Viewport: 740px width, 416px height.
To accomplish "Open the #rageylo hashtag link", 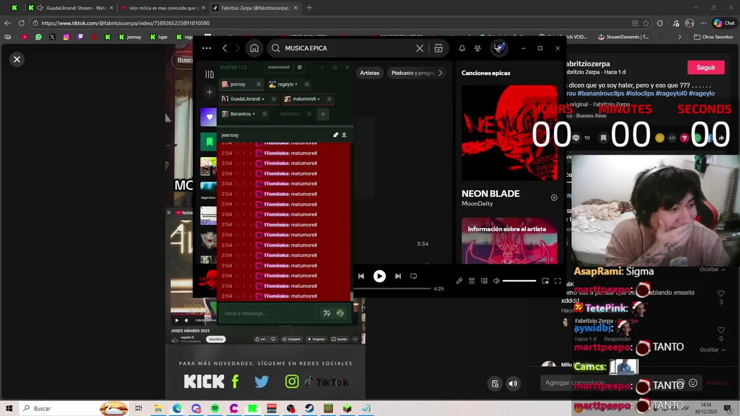I will point(701,93).
